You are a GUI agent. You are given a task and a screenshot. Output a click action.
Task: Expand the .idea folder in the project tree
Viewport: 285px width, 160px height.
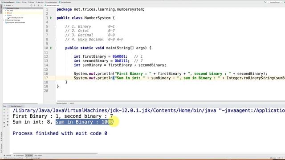click(5, 11)
